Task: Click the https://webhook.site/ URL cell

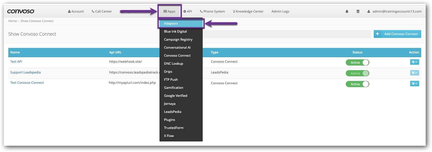Action: 126,61
